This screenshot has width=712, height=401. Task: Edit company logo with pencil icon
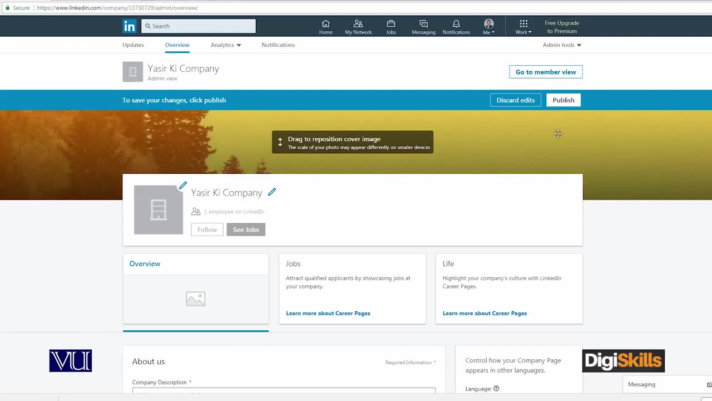click(183, 185)
